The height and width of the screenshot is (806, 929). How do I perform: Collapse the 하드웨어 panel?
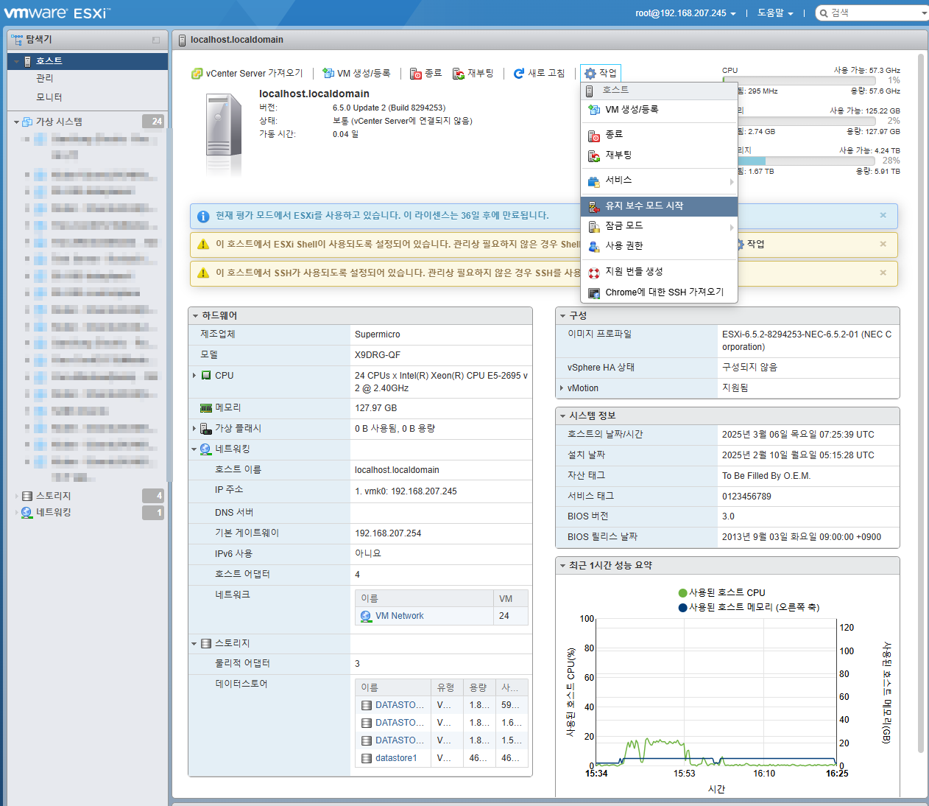[x=195, y=316]
